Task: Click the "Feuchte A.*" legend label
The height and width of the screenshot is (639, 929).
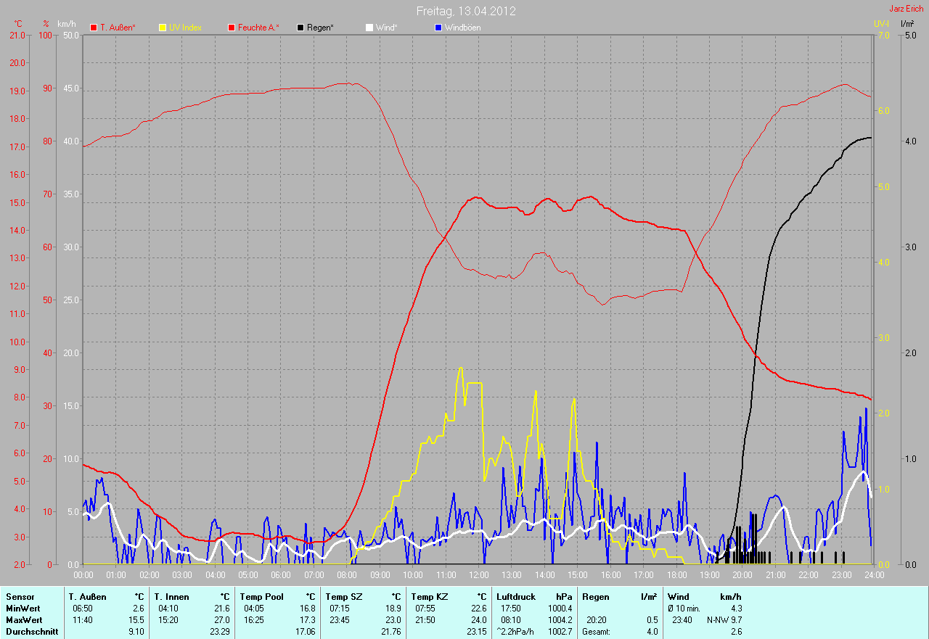Action: tap(258, 28)
